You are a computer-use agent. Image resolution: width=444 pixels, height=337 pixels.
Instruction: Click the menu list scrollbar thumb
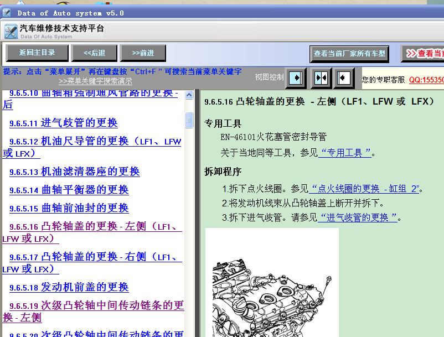[189, 120]
